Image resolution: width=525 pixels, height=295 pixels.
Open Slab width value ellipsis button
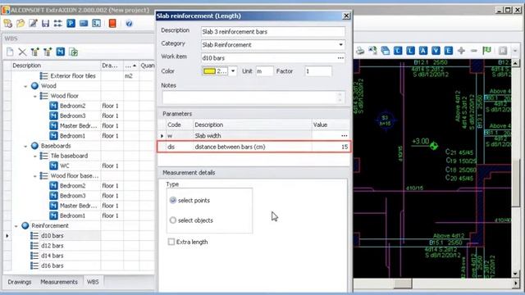(x=345, y=135)
